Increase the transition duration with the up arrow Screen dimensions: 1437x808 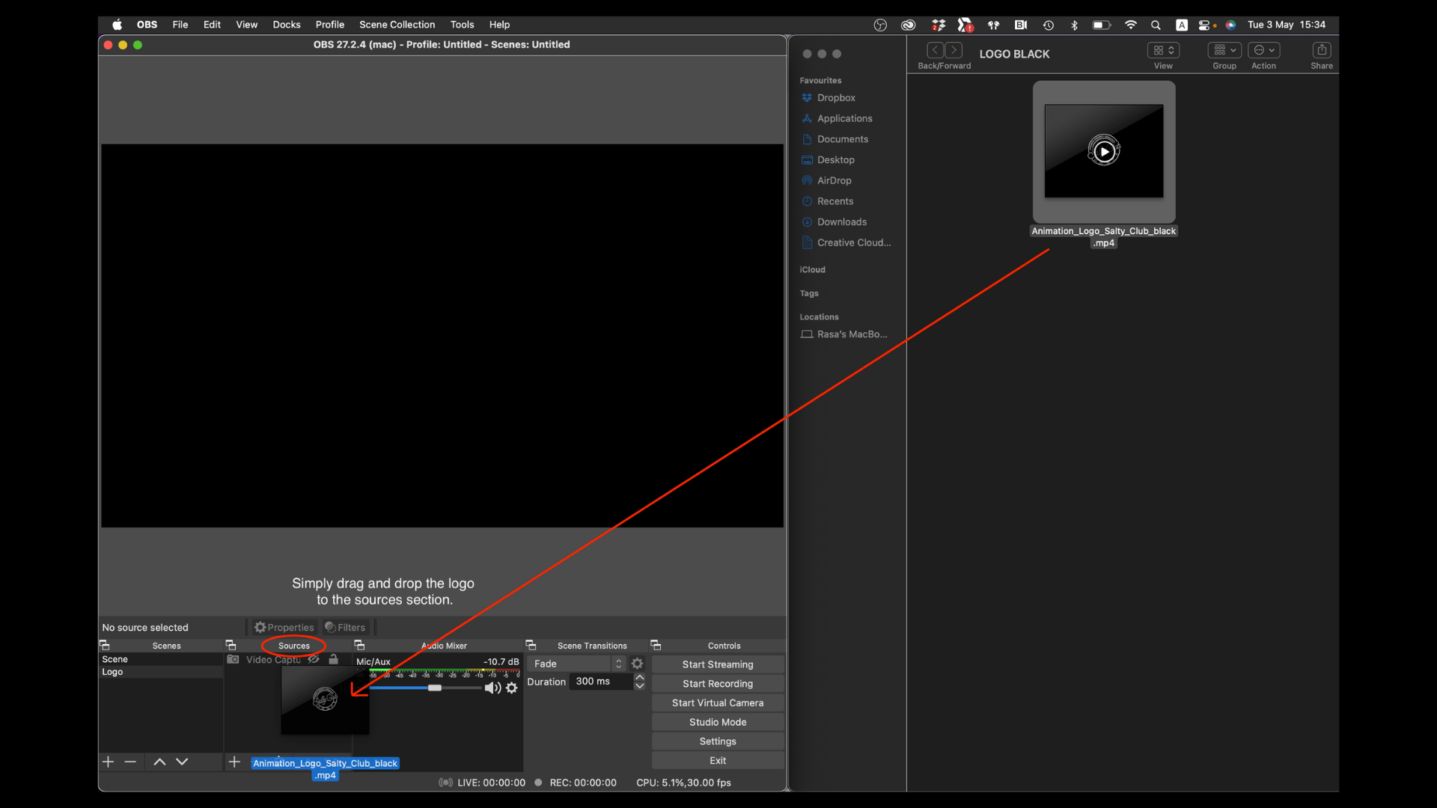[640, 677]
